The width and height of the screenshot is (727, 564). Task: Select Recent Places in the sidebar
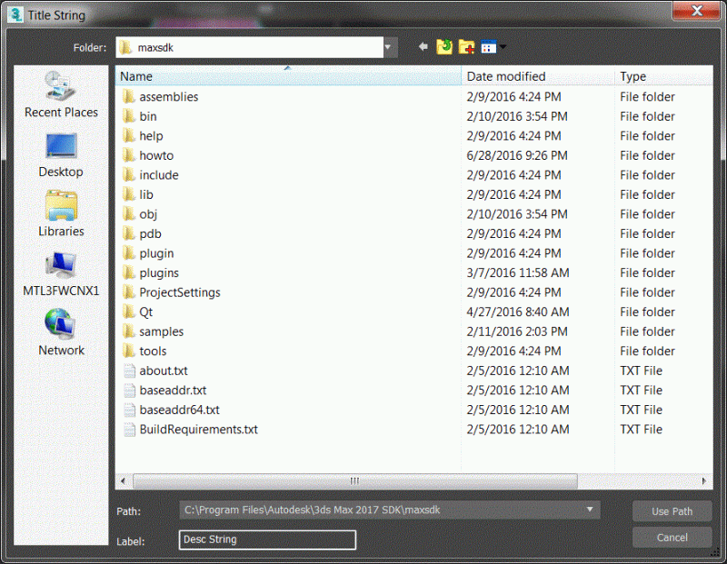(61, 95)
